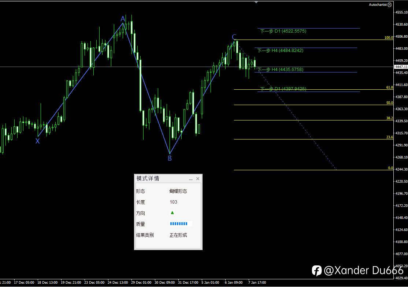This screenshot has height=287, width=408.
Task: Select point X marker on chart
Action: pyautogui.click(x=38, y=141)
